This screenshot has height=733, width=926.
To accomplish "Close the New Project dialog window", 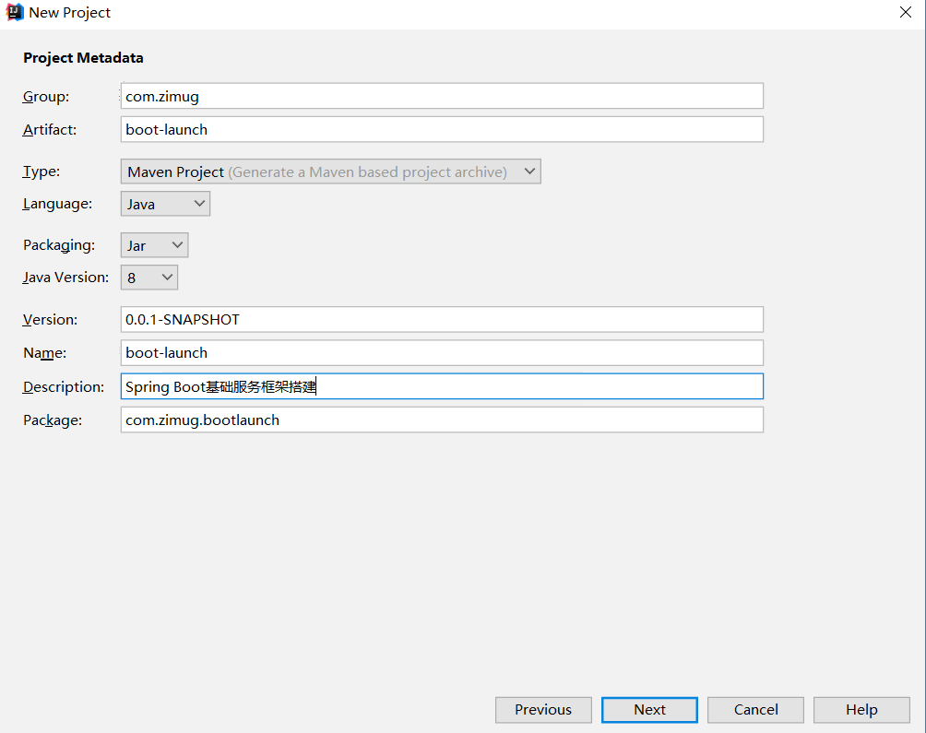I will 905,13.
